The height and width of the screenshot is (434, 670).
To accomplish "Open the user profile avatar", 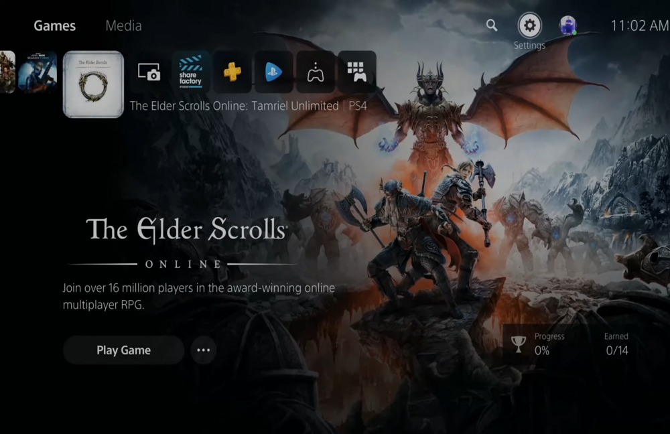I will point(568,25).
